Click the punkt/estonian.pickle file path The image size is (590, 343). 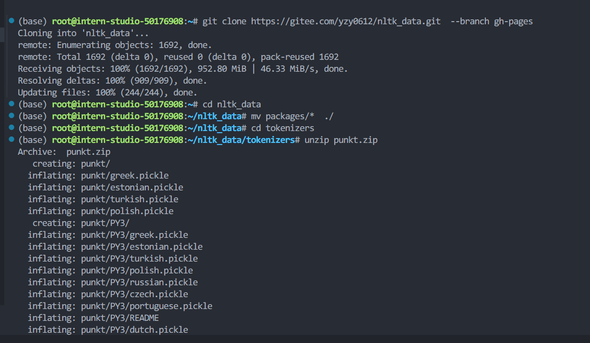click(132, 187)
